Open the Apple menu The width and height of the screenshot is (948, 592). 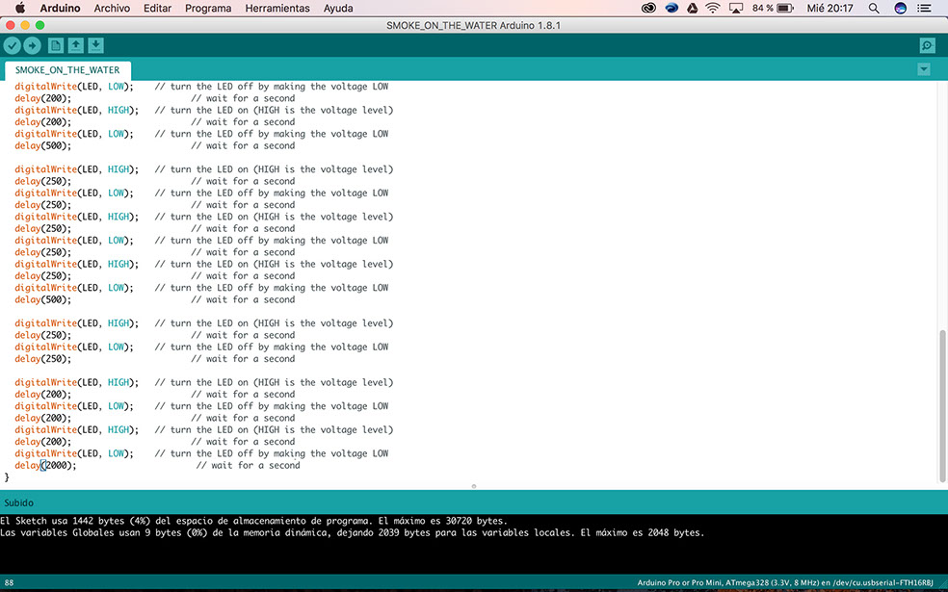pyautogui.click(x=20, y=8)
